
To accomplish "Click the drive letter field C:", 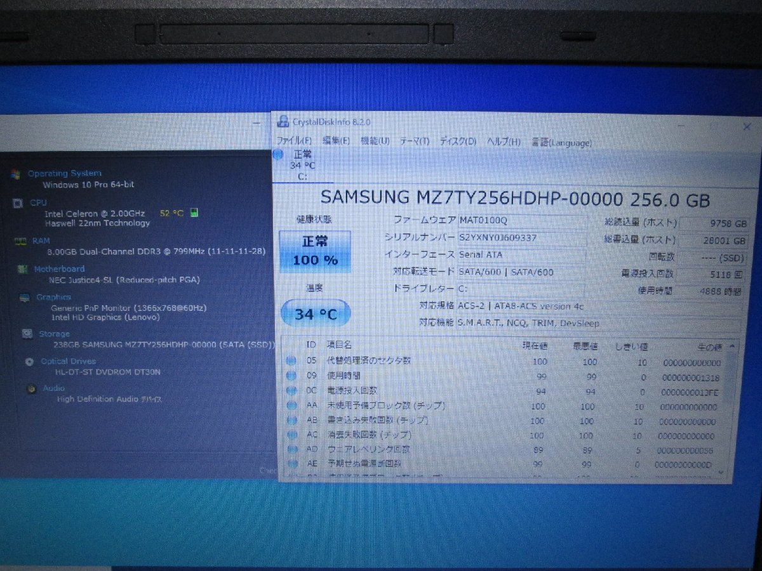I will pos(521,289).
